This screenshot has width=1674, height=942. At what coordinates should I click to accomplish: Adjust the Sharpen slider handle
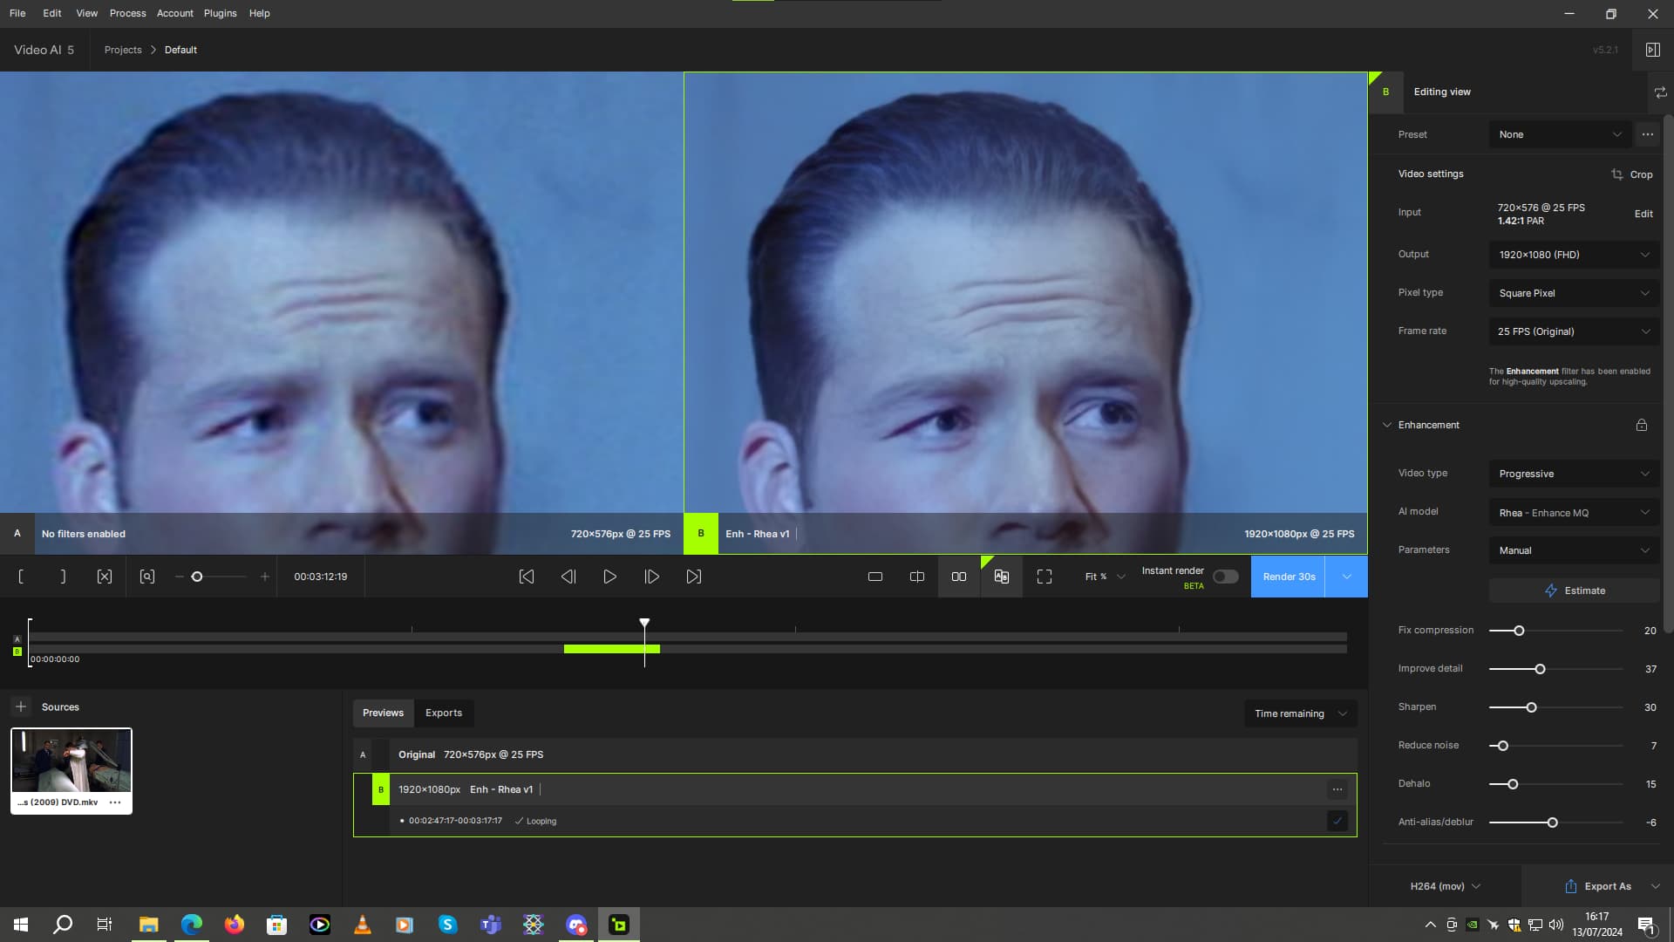[1531, 707]
